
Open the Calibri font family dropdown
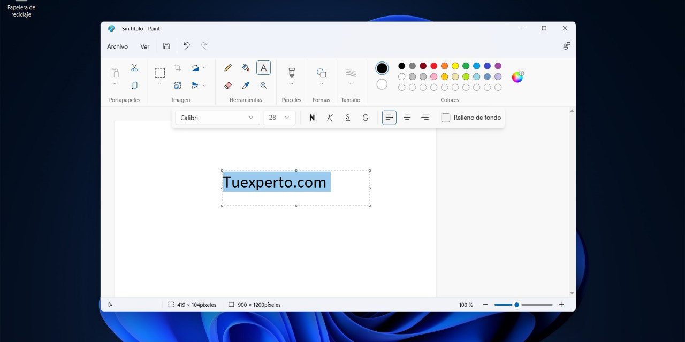pyautogui.click(x=217, y=118)
